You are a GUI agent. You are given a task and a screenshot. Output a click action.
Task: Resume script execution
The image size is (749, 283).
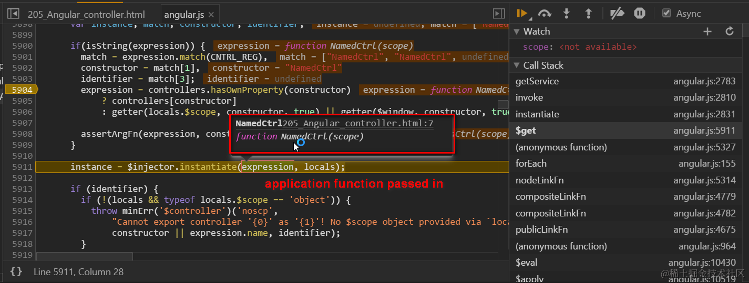click(521, 14)
